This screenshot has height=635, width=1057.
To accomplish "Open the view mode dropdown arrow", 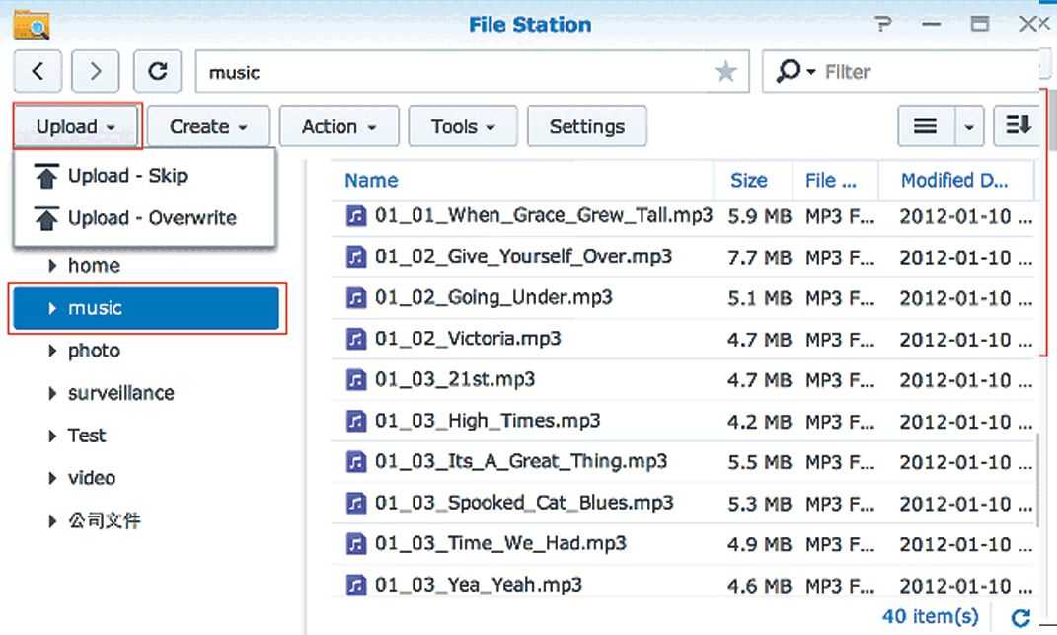I will coord(969,126).
